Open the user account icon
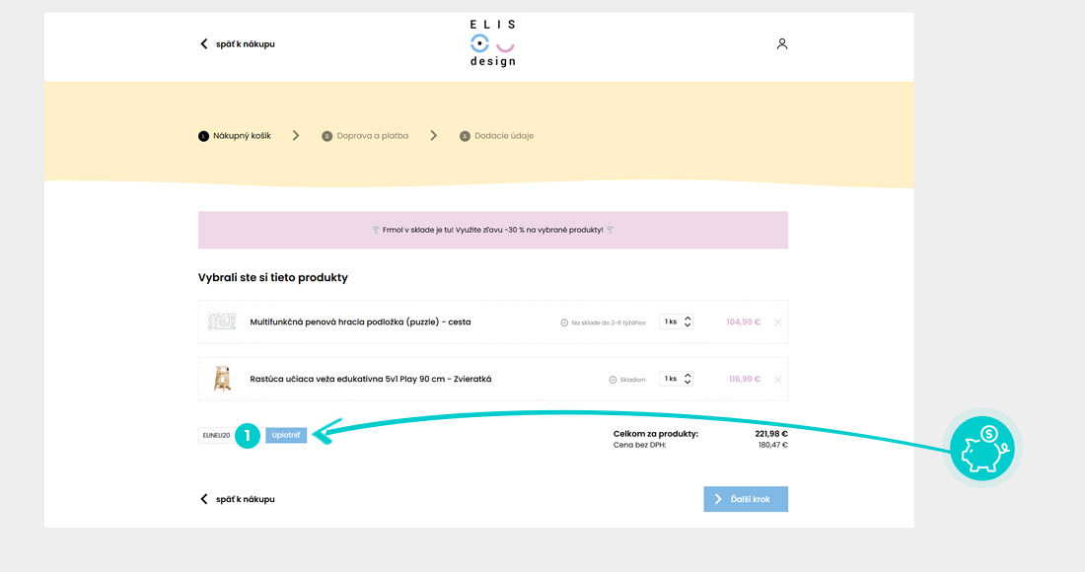Screen dimensions: 1085x572 [x=782, y=43]
